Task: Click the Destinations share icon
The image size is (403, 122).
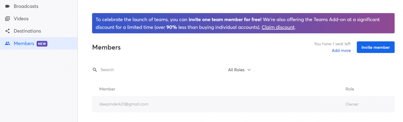Action: (7, 31)
